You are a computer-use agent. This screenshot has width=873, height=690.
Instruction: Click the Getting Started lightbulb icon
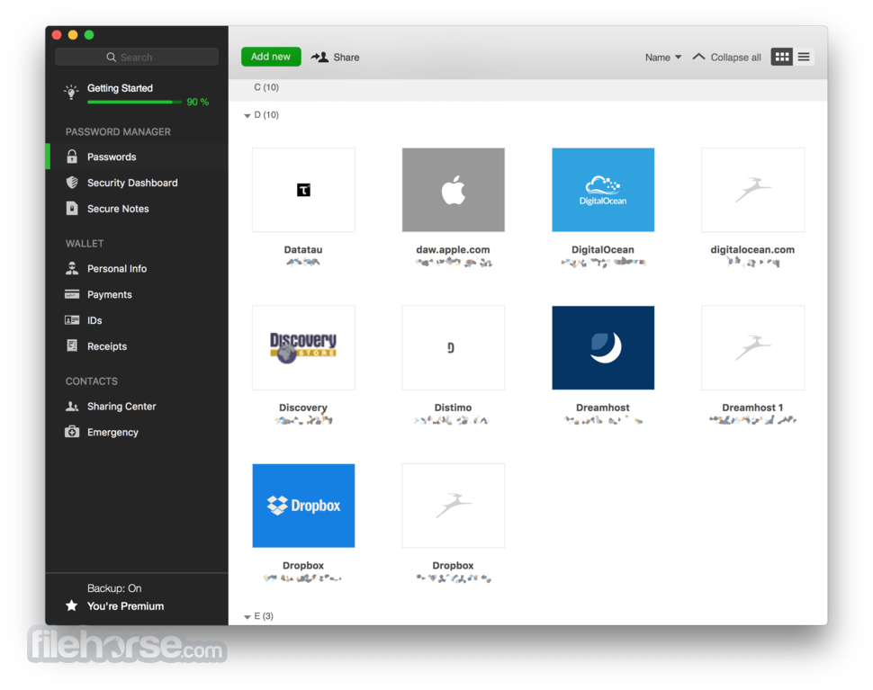tap(71, 92)
